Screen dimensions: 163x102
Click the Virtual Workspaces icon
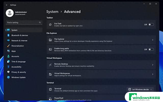click(x=50, y=74)
